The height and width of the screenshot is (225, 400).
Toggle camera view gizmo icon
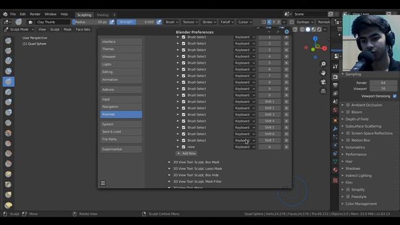coord(323,82)
